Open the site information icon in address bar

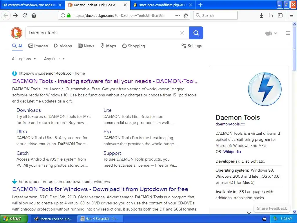63,15
